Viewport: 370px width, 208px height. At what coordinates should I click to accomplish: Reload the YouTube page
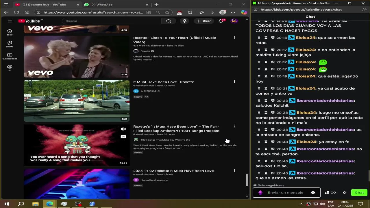(x=16, y=12)
